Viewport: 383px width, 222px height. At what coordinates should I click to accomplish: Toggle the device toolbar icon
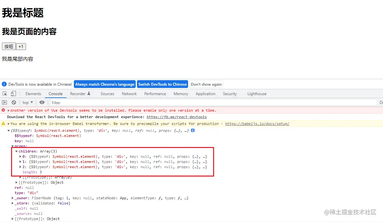13,93
